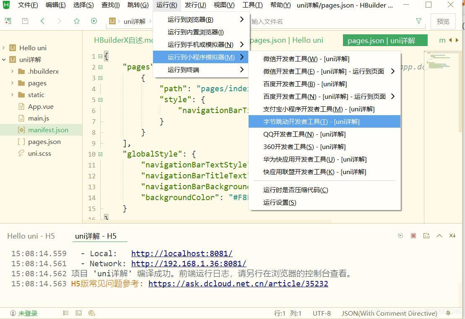The width and height of the screenshot is (465, 319).
Task: Click the new file toolbar icon
Action: [8, 21]
